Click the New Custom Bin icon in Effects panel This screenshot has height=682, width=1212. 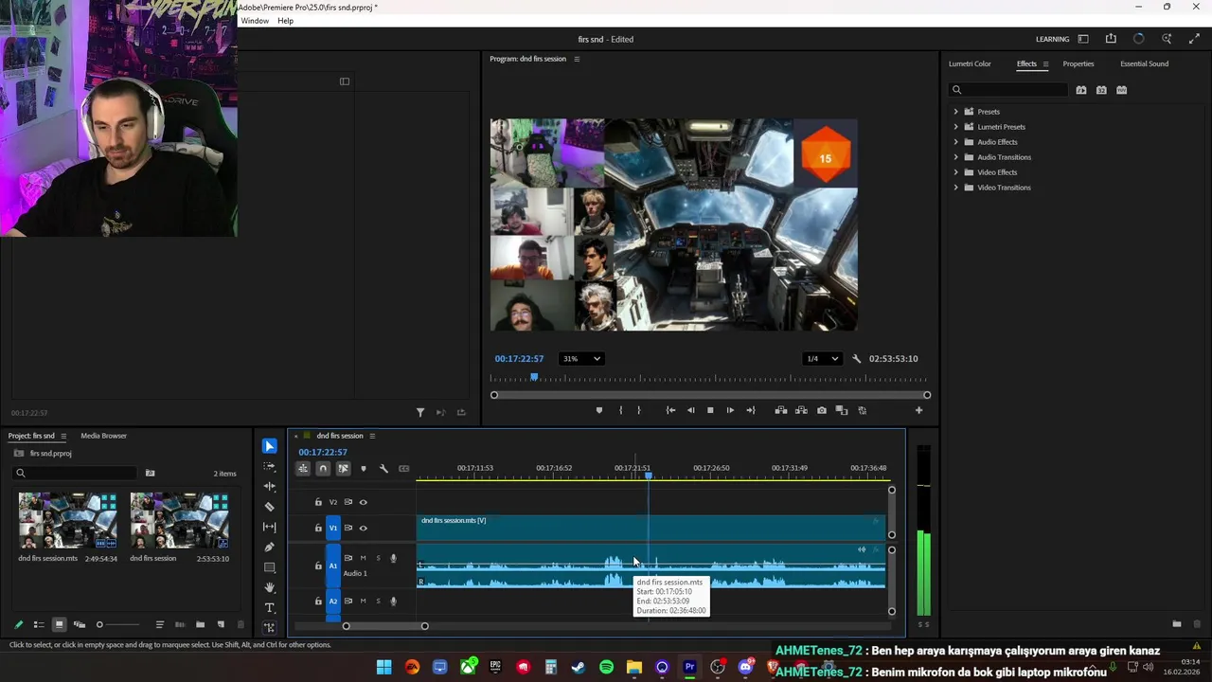[1177, 624]
